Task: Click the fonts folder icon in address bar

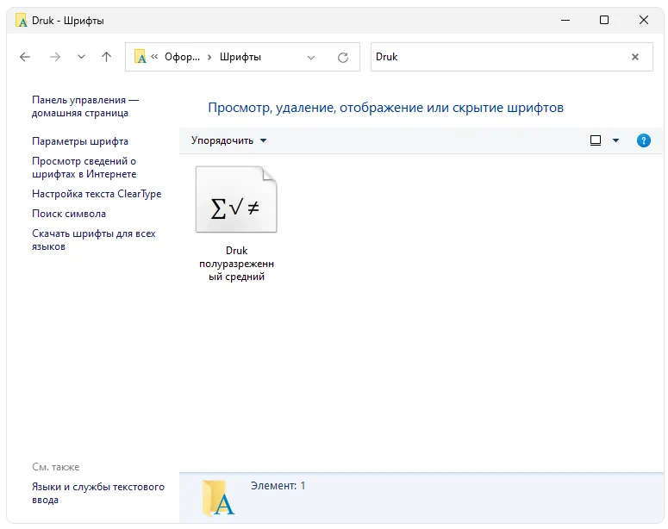Action: (140, 57)
